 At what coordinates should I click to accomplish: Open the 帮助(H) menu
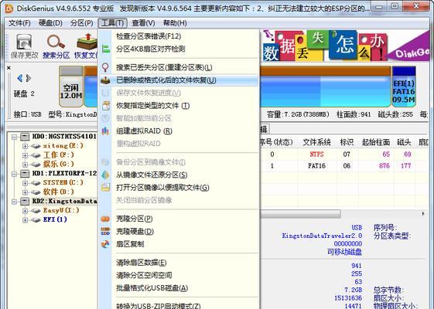tap(175, 23)
